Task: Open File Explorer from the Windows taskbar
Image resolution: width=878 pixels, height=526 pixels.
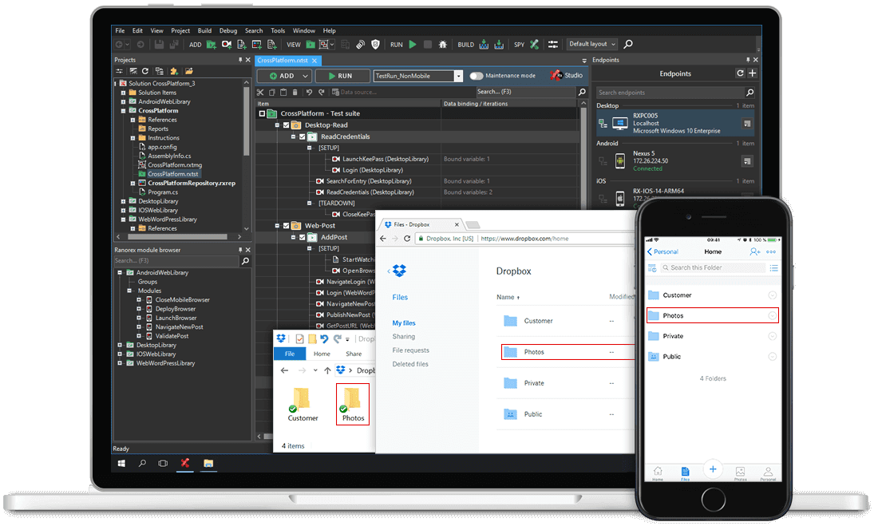Action: tap(208, 463)
